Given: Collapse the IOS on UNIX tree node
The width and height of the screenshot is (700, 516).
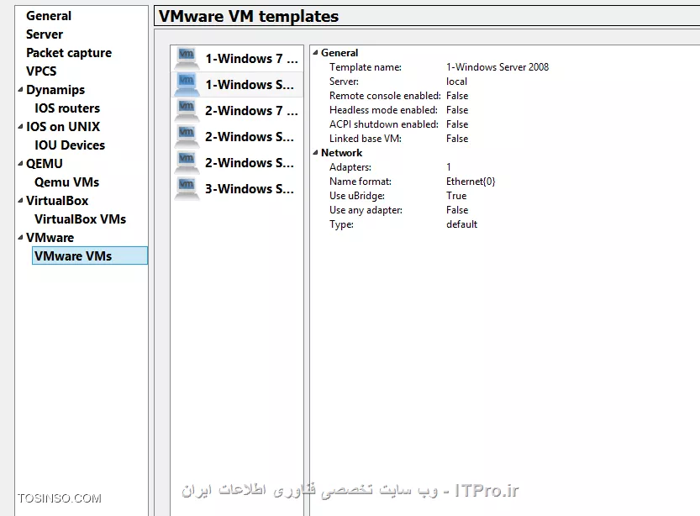Looking at the screenshot, I should click(x=20, y=127).
